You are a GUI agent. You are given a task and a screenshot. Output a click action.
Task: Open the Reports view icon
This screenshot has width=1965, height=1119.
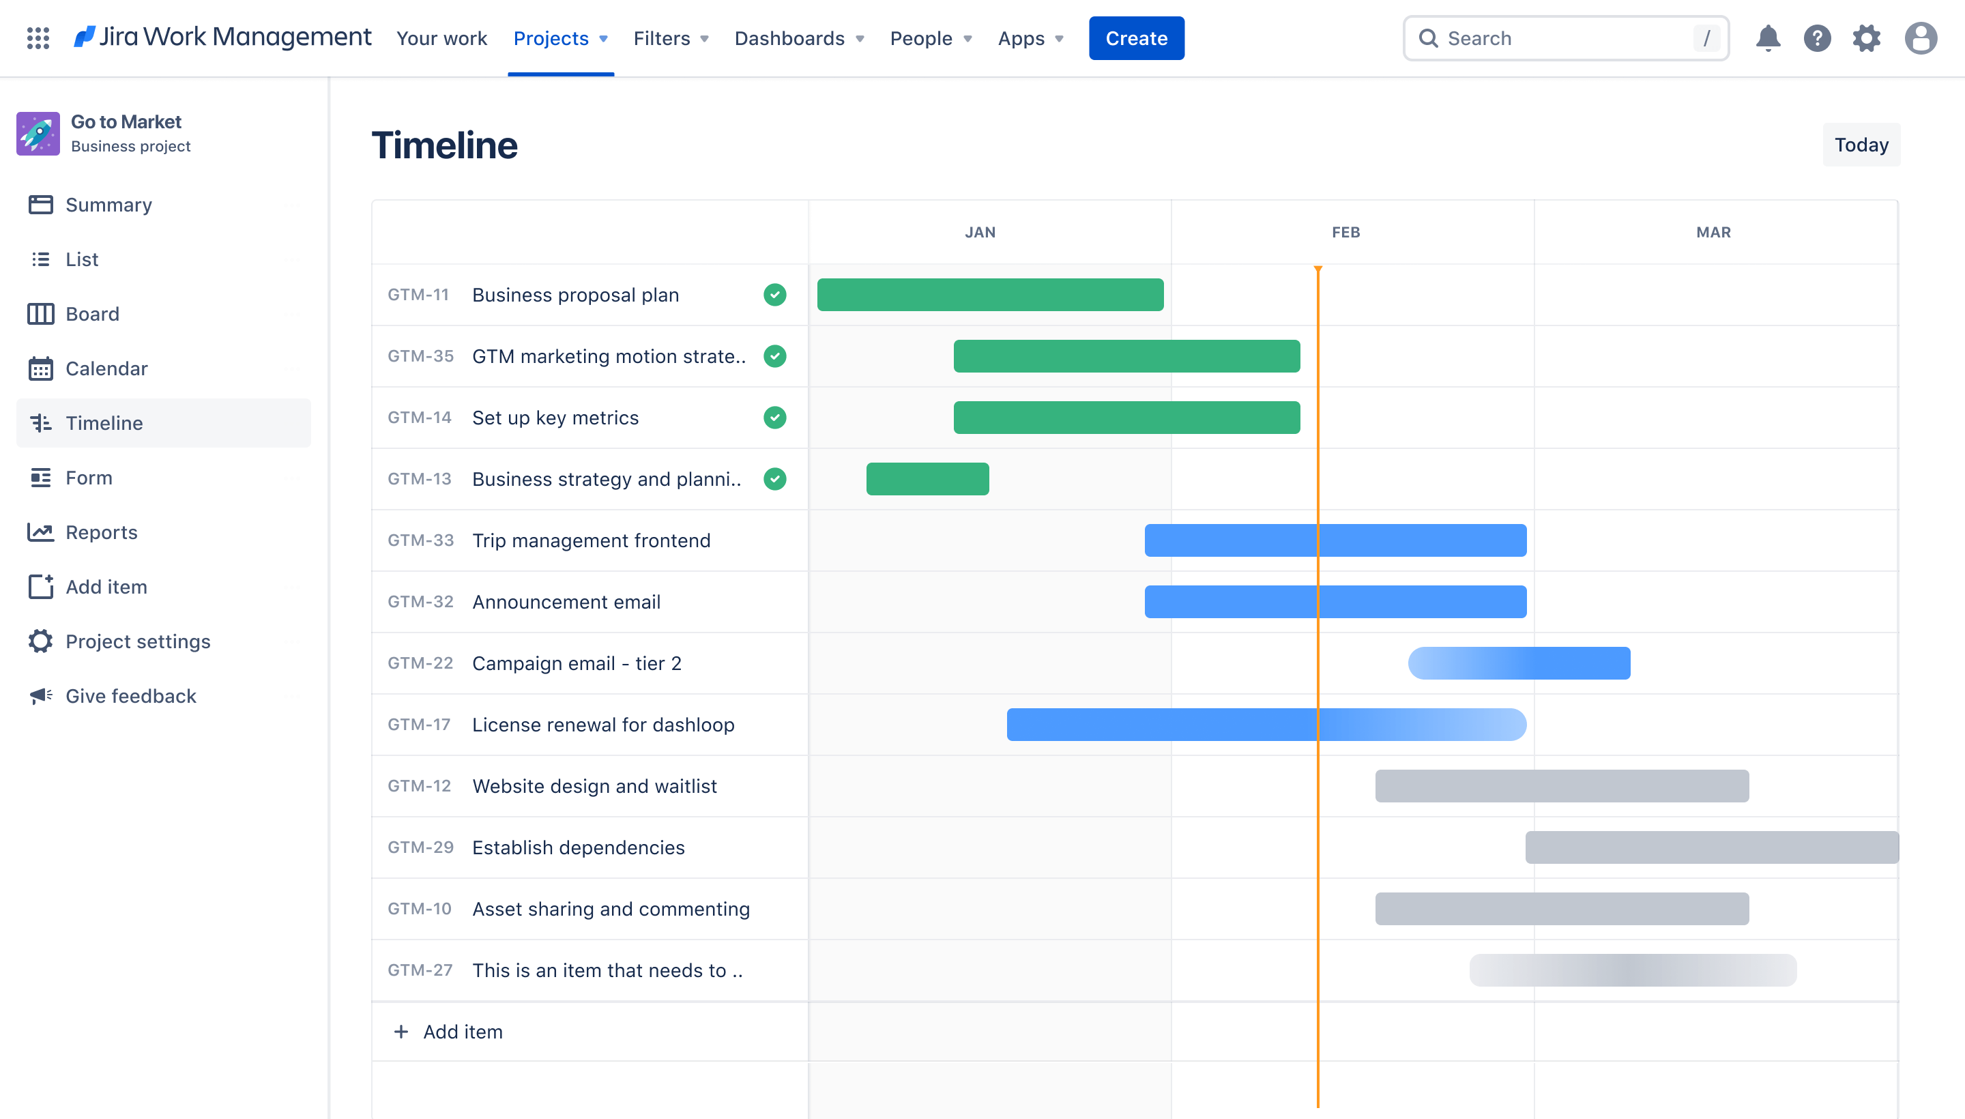[40, 532]
